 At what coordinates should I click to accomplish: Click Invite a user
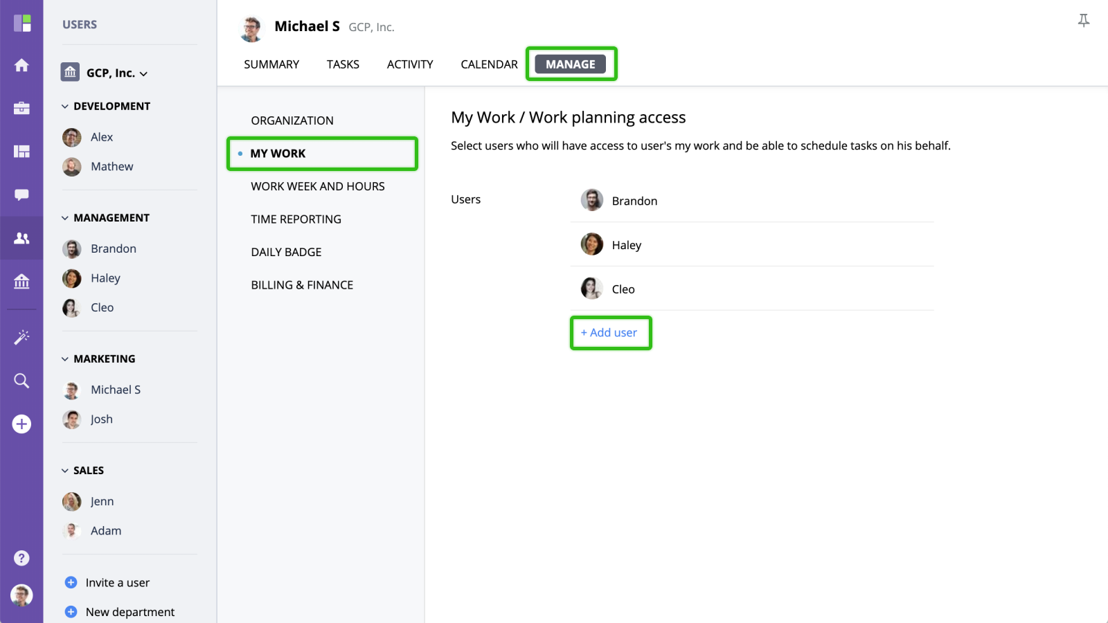117,583
